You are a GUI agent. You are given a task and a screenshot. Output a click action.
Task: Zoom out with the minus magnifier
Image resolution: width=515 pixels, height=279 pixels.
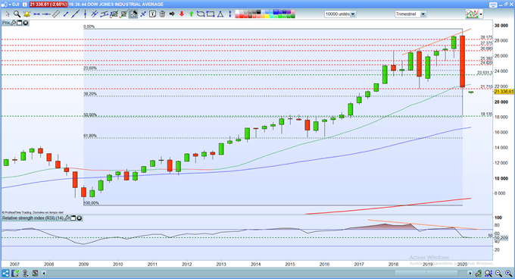click(x=498, y=273)
